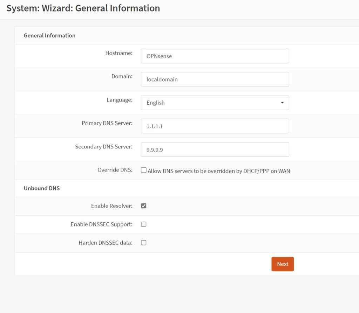Image resolution: width=359 pixels, height=313 pixels.
Task: Click the page title 'System: Wizard: General Information'
Action: (83, 8)
